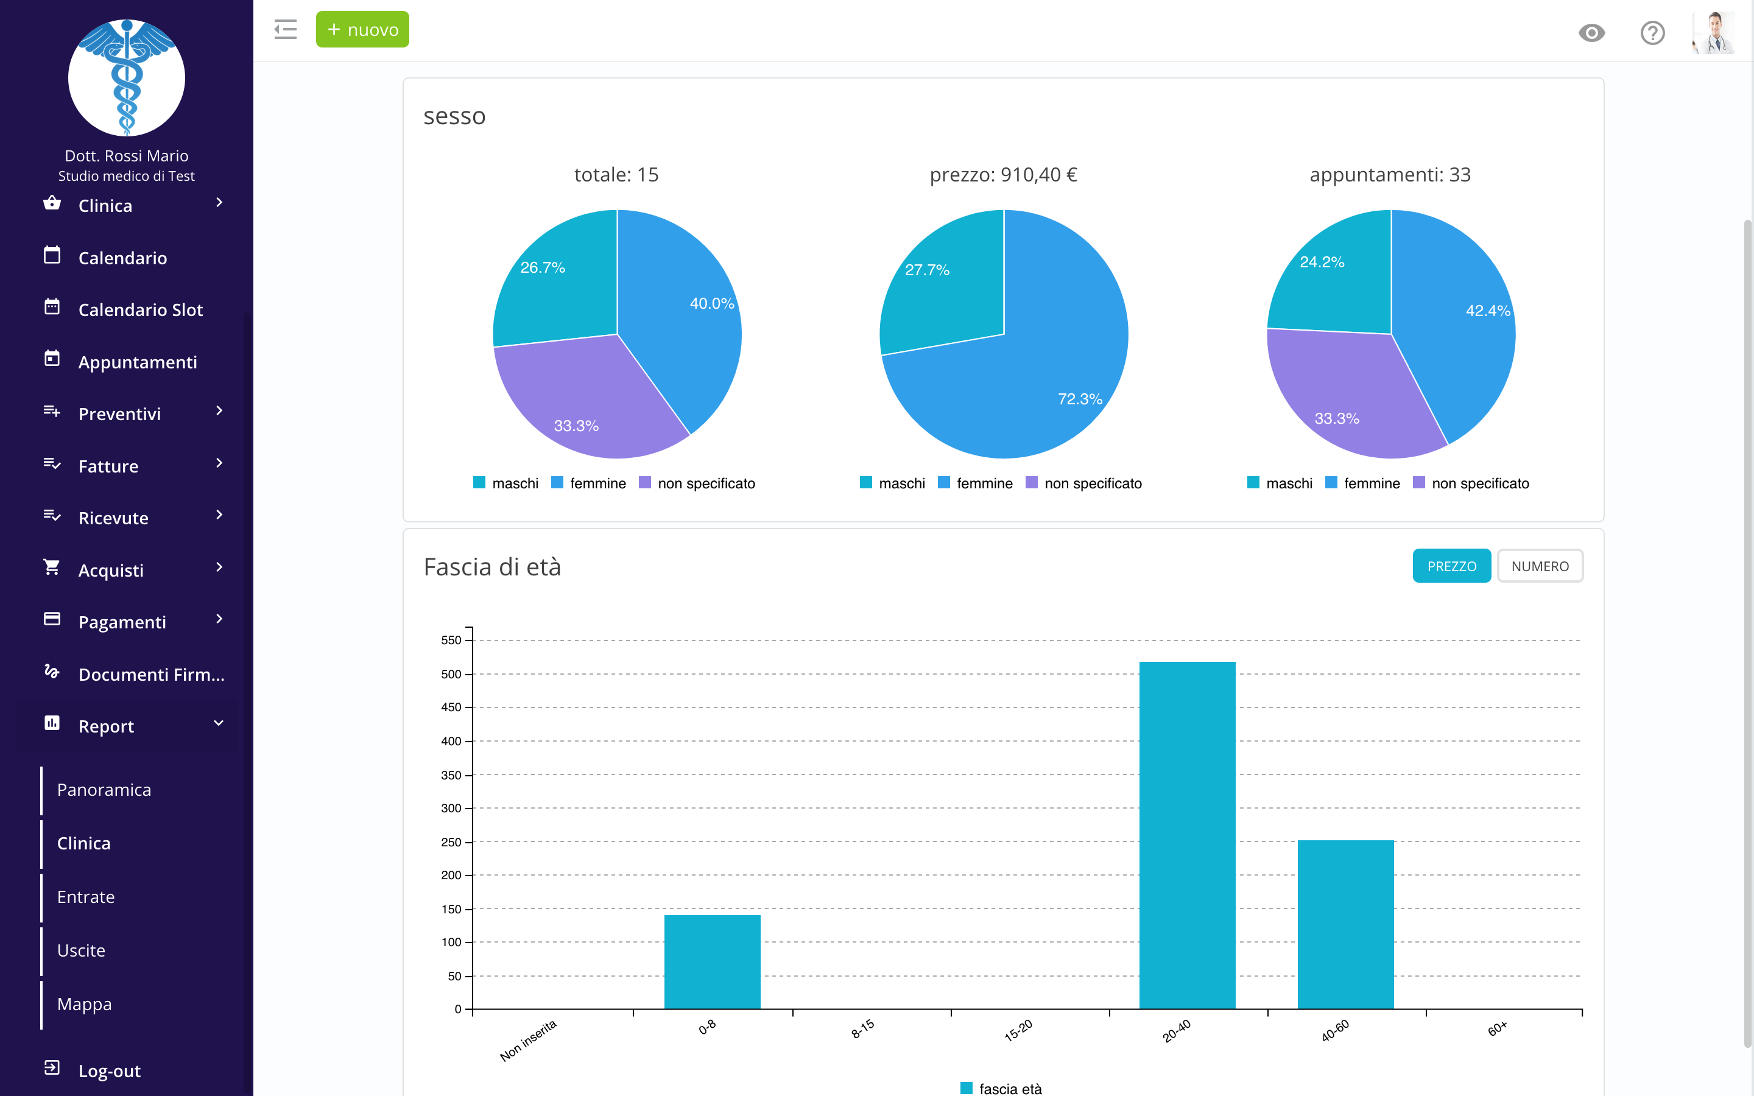1754x1096 pixels.
Task: Collapse the sidebar with the menu icon
Action: point(286,30)
